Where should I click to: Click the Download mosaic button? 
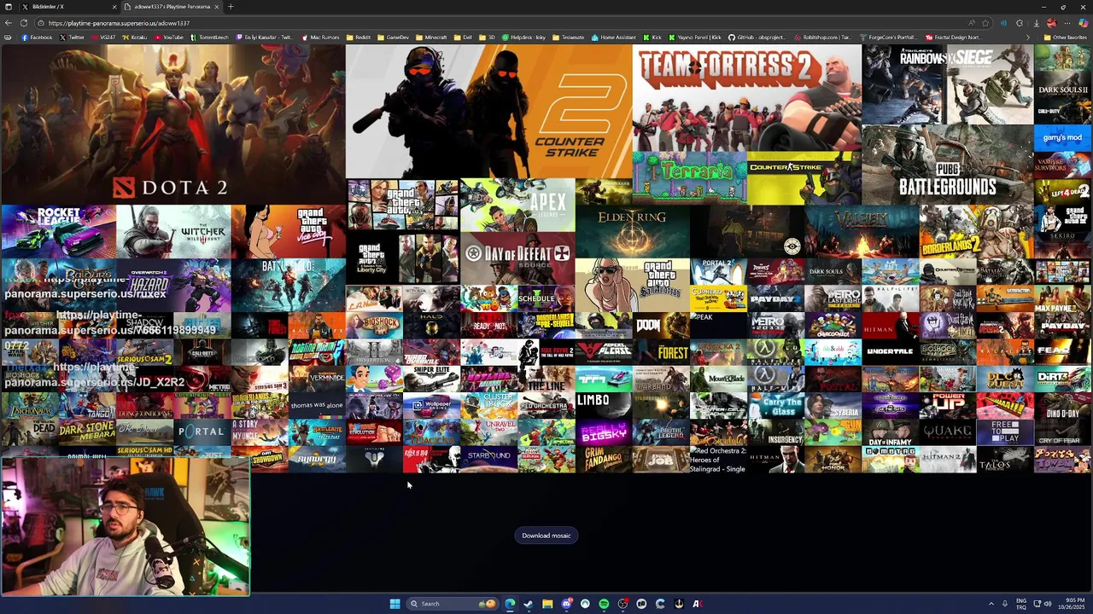[546, 536]
